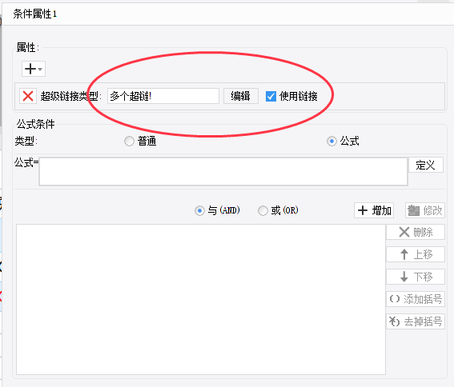Click the 修改 modify condition button

click(x=425, y=210)
